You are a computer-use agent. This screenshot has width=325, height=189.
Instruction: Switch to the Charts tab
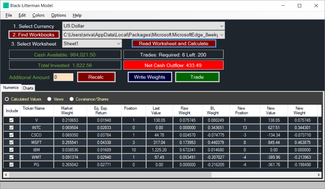pyautogui.click(x=28, y=88)
